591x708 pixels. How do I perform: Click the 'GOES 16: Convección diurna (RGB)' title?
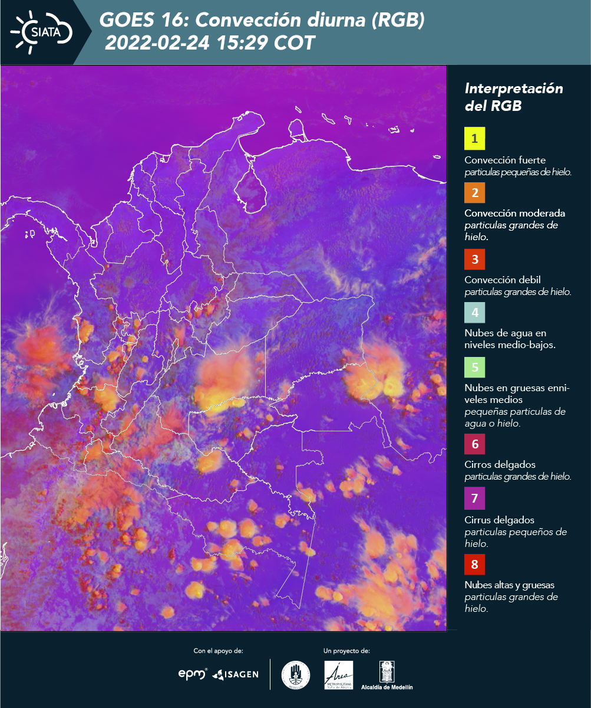tap(262, 20)
